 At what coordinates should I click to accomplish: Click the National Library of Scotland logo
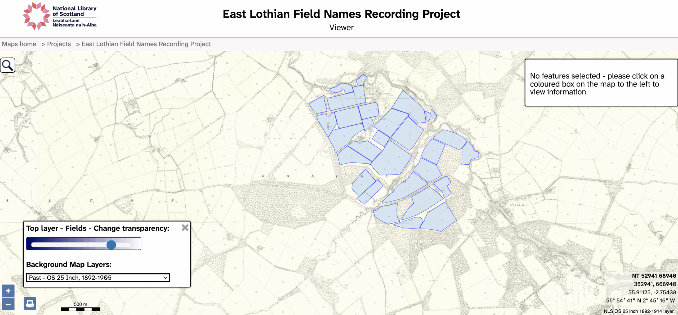coord(60,16)
